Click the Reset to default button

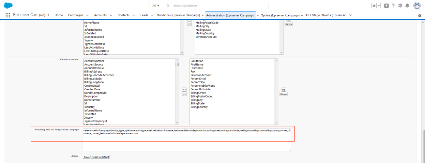(100, 157)
